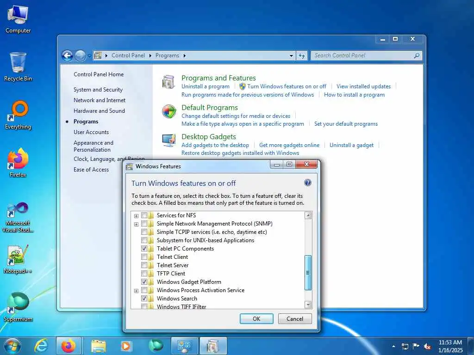Open the Computer desktop icon
Image resolution: width=474 pixels, height=355 pixels.
tap(18, 19)
